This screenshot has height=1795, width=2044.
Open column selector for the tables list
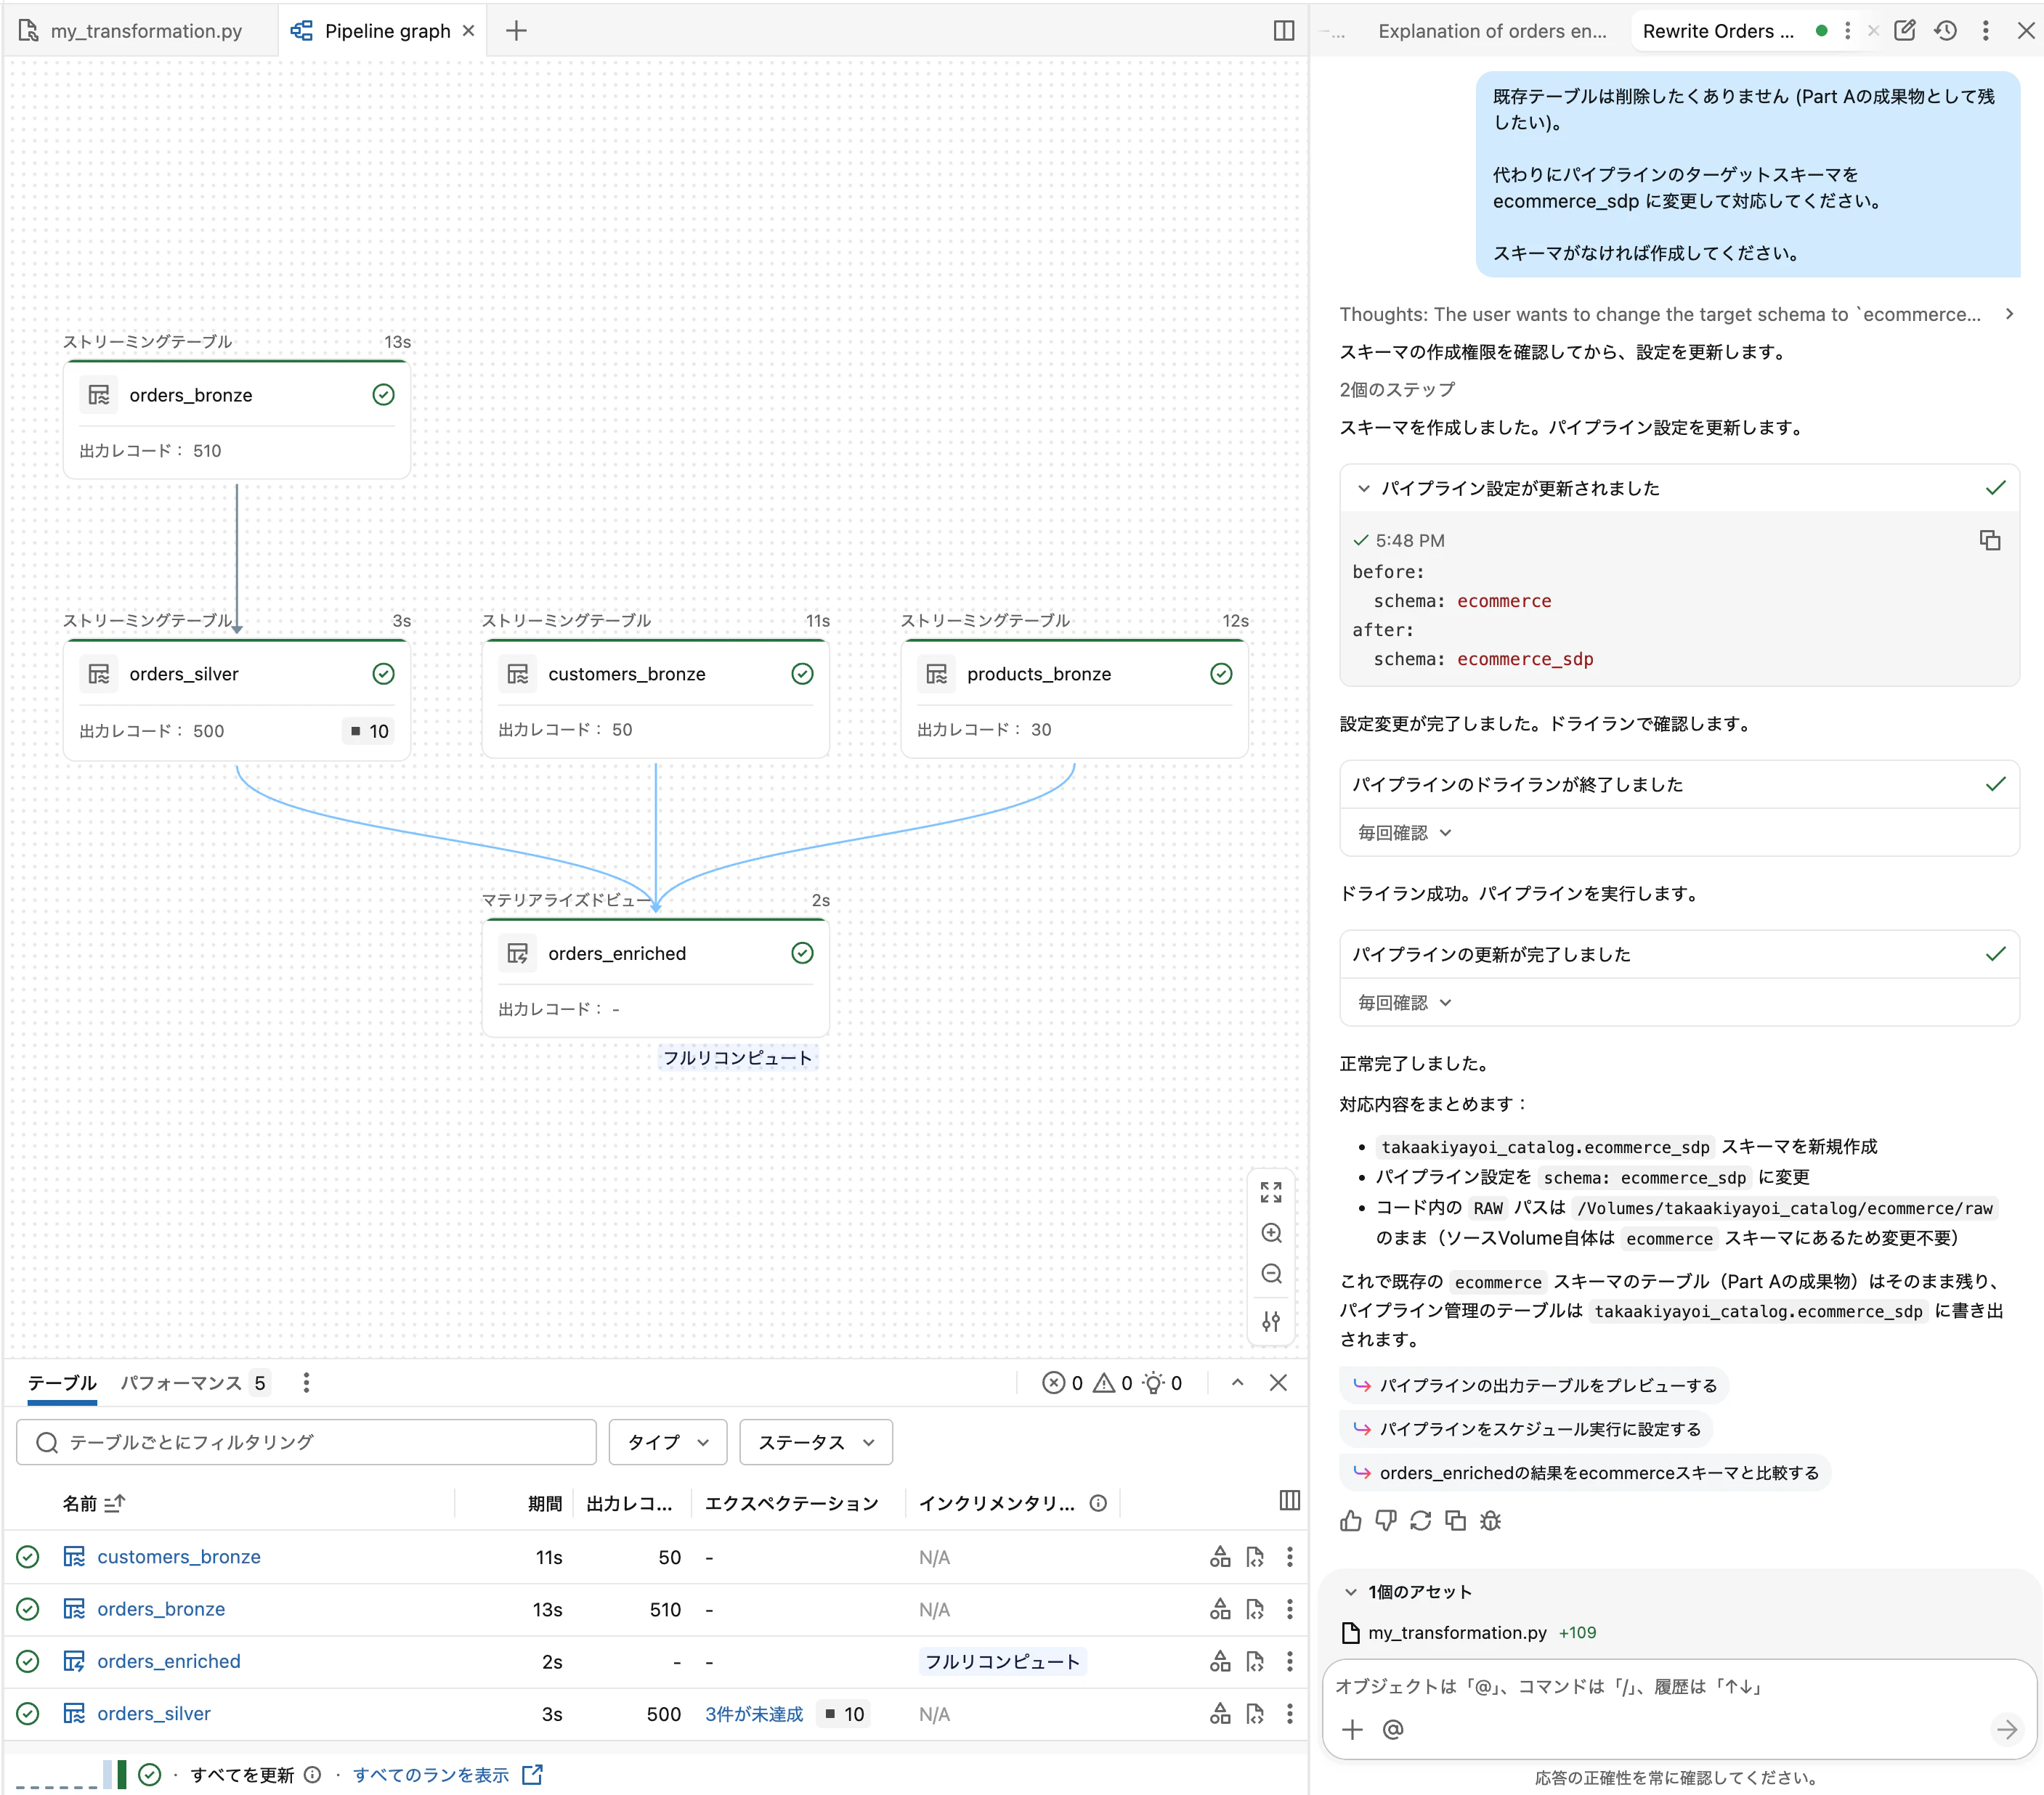point(1290,1500)
